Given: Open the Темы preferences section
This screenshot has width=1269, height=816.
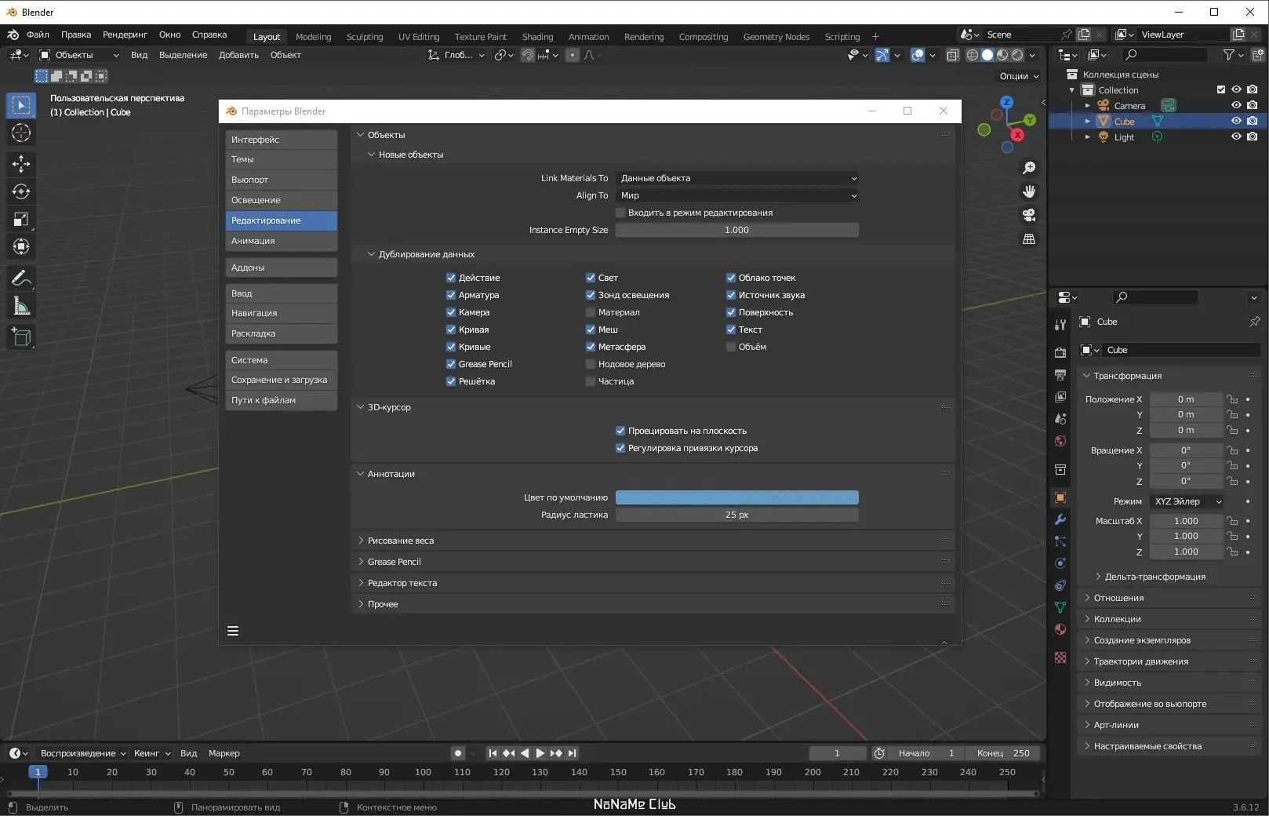Looking at the screenshot, I should (281, 159).
